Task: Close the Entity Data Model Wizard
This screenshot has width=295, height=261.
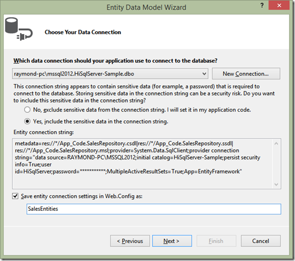Action: pos(279,5)
